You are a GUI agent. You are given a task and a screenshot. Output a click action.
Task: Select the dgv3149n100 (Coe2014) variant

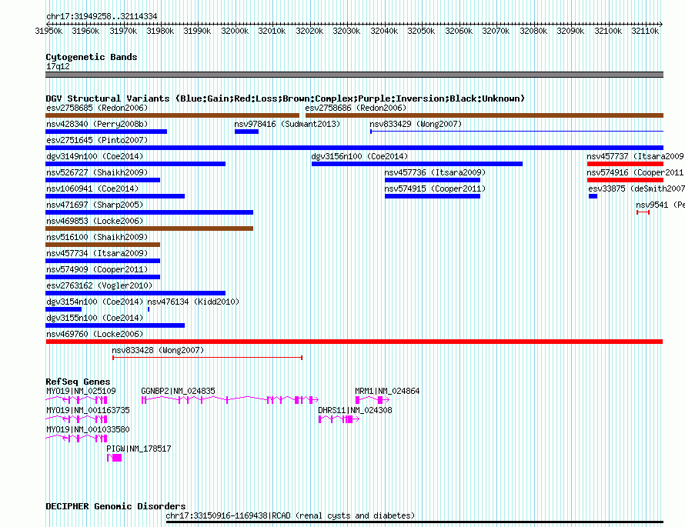click(135, 164)
